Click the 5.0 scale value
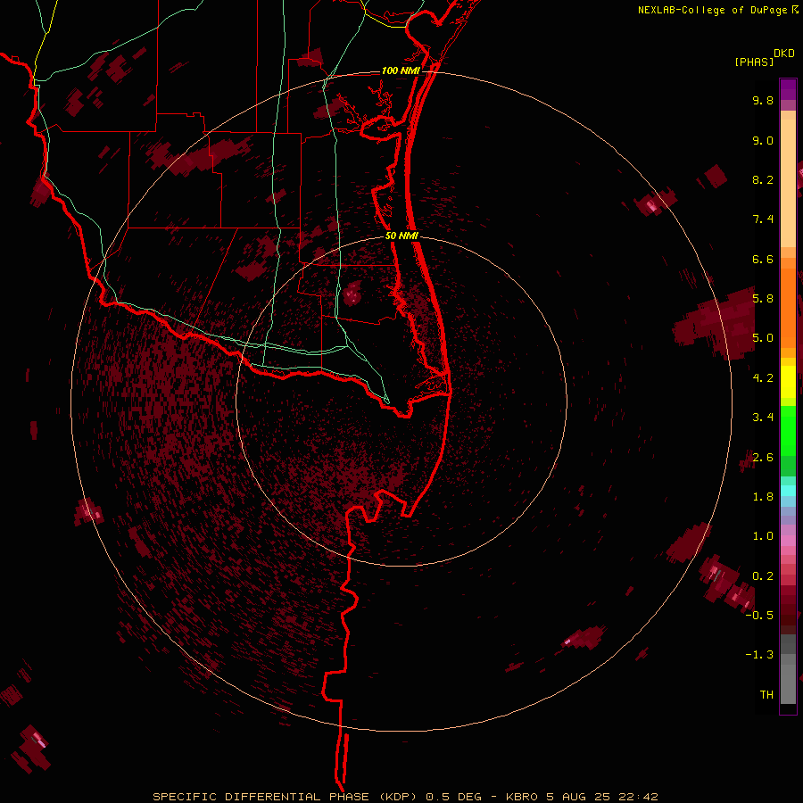 pos(763,338)
